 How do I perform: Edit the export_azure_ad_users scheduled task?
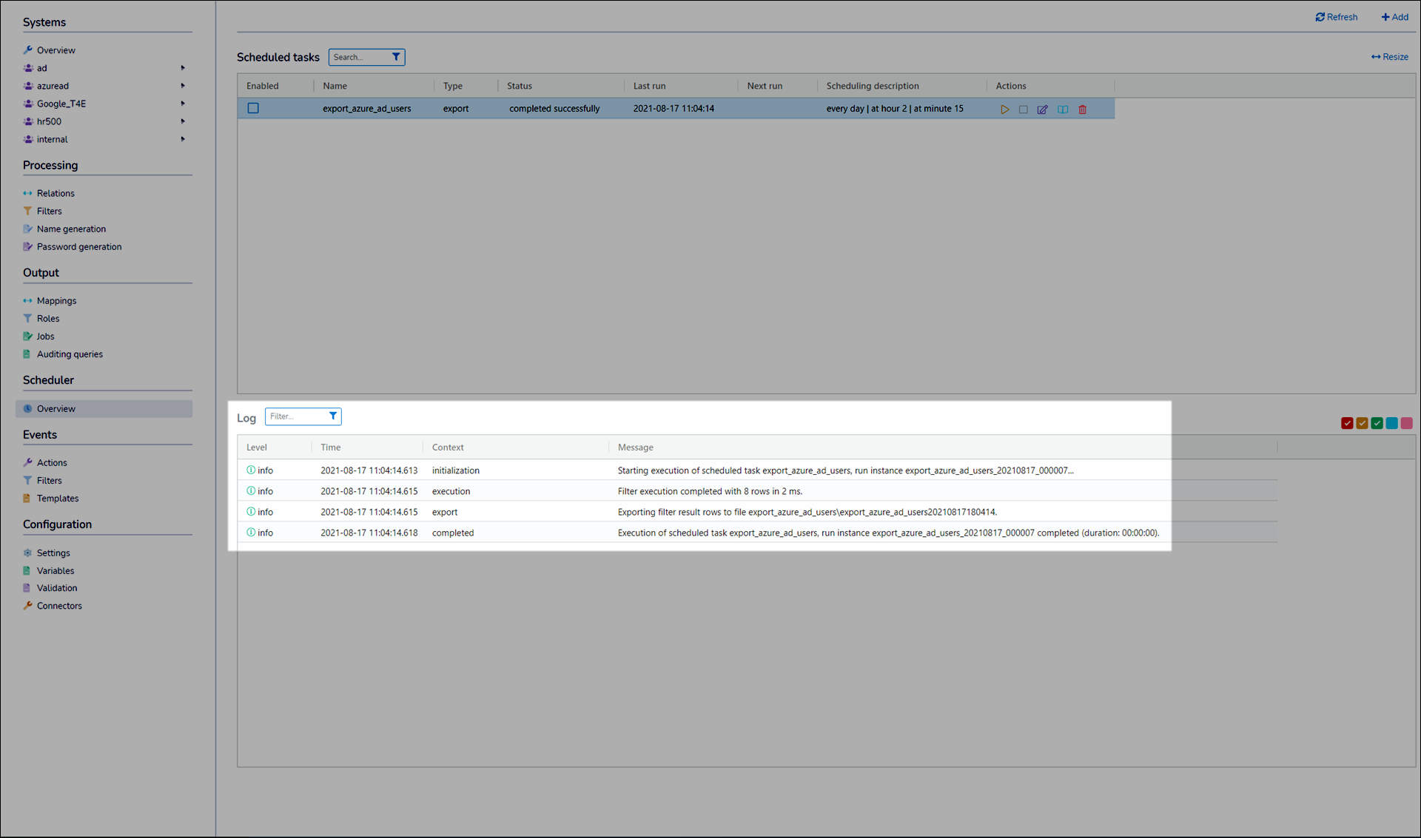point(1042,109)
